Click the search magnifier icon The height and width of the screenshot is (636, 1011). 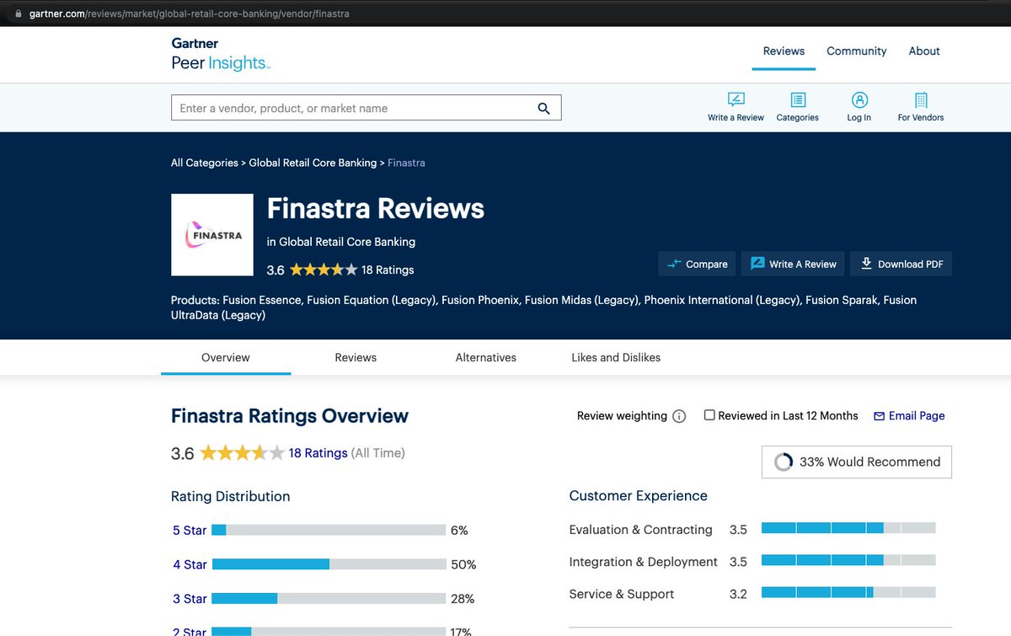click(543, 108)
